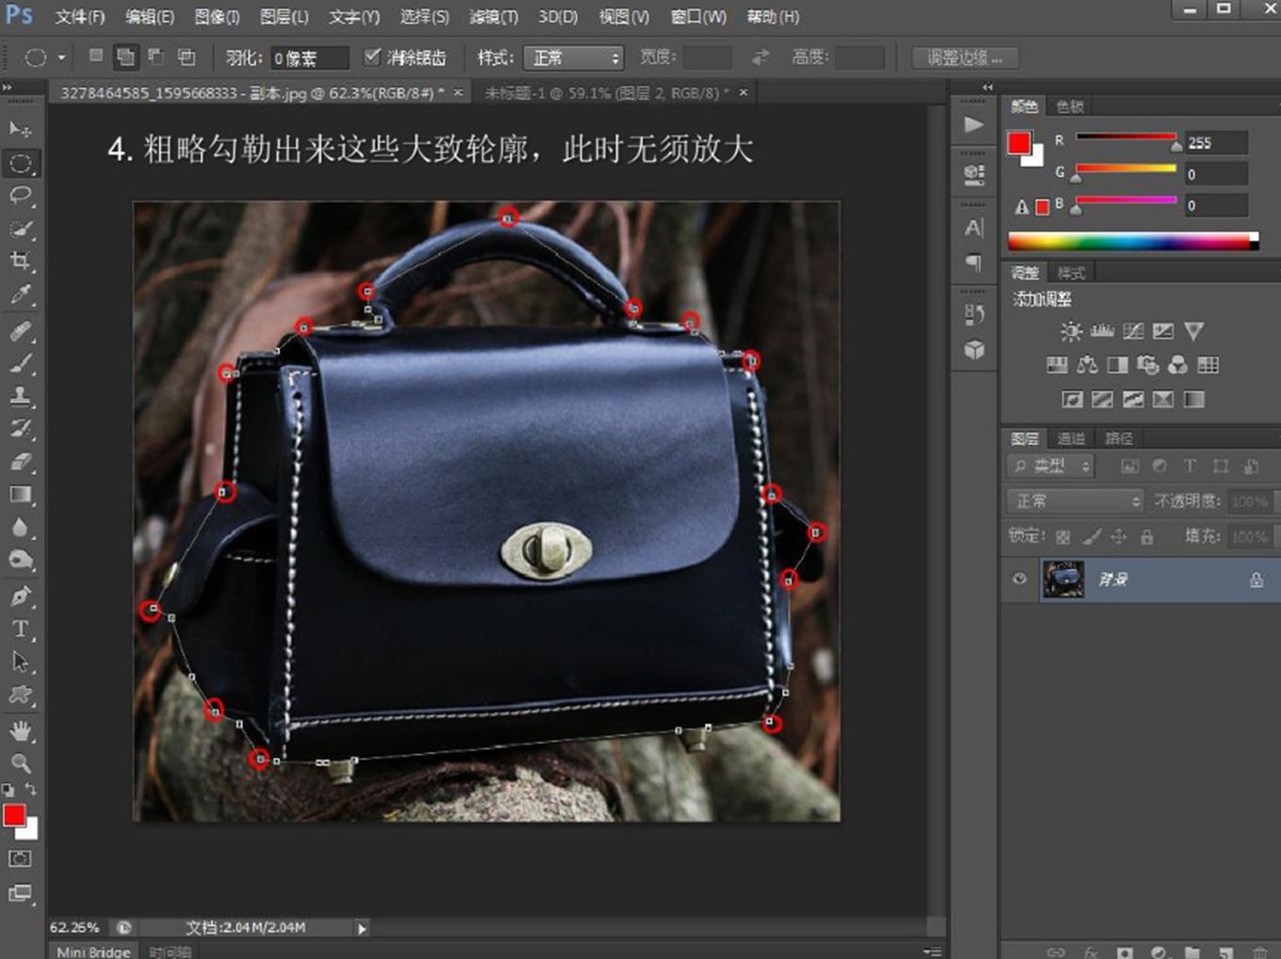The height and width of the screenshot is (959, 1281).
Task: Select the Lasso tool
Action: point(20,195)
